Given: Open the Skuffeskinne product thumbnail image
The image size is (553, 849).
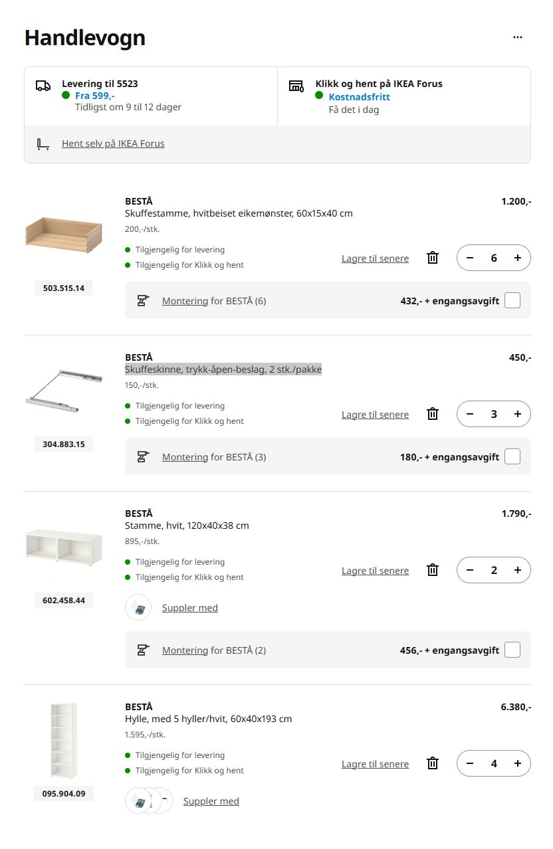Looking at the screenshot, I should (64, 391).
